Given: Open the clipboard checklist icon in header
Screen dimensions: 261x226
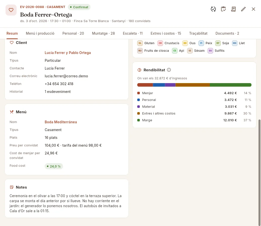Looking at the screenshot, I should click(223, 9).
